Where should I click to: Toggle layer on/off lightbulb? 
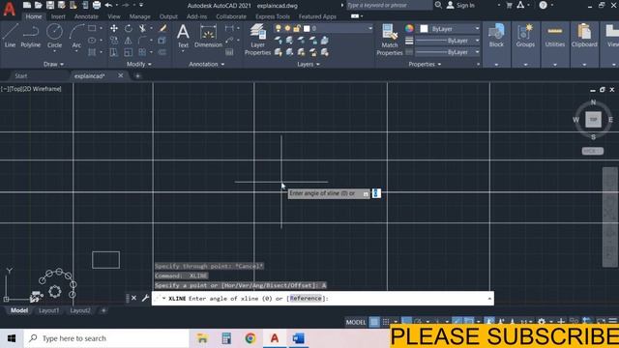(x=279, y=28)
